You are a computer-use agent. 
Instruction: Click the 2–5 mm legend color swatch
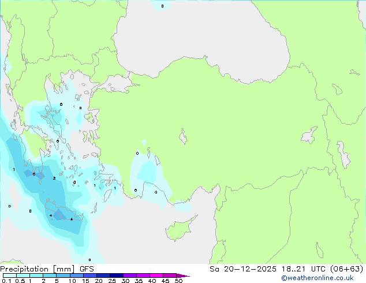50,275
